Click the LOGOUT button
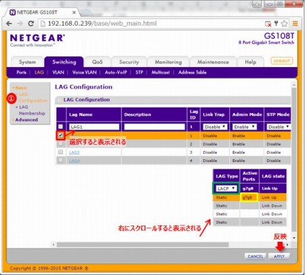This screenshot has width=305, height=275. (x=281, y=61)
